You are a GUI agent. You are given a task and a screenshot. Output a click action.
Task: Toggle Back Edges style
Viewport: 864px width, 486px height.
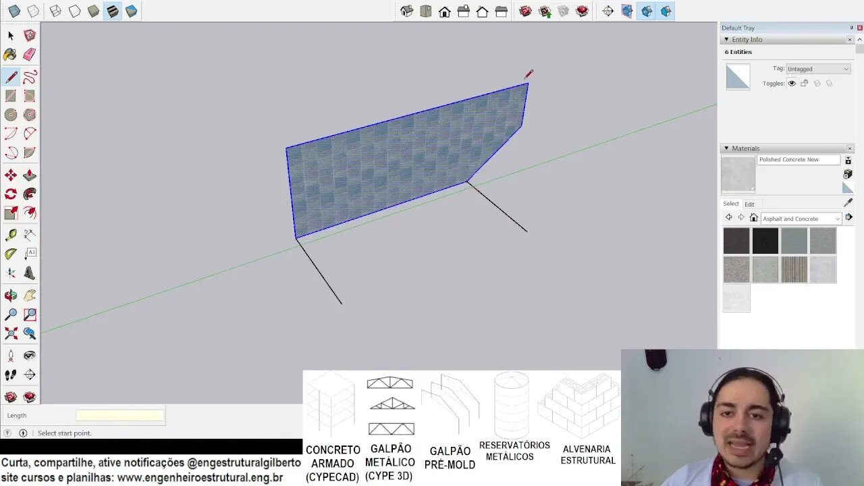(33, 11)
